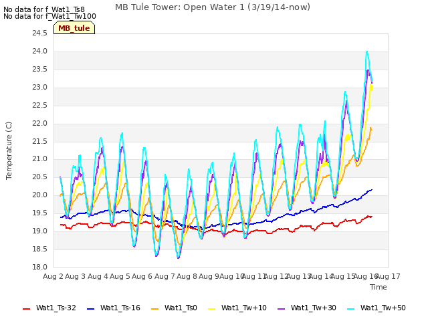Click the orange Wat1_Ts0 legend swatch
The width and height of the screenshot is (428, 321).
[154, 309]
